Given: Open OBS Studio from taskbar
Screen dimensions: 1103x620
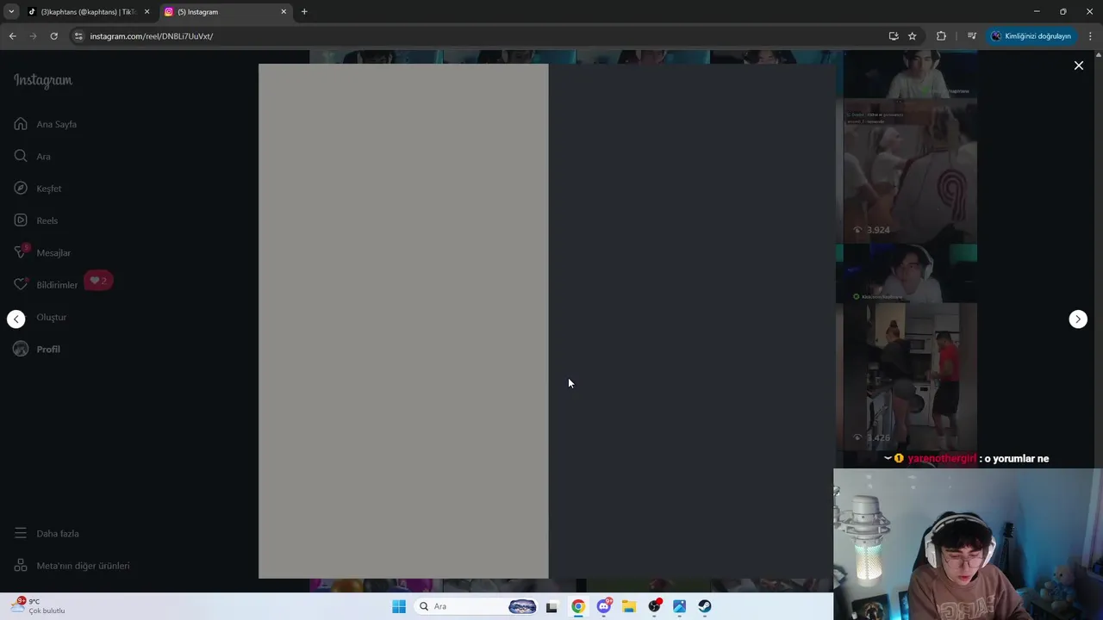Looking at the screenshot, I should pyautogui.click(x=655, y=606).
